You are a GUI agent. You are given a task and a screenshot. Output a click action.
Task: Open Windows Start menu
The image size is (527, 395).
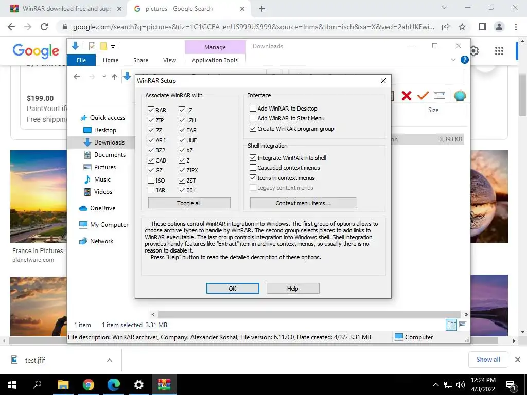coord(12,385)
